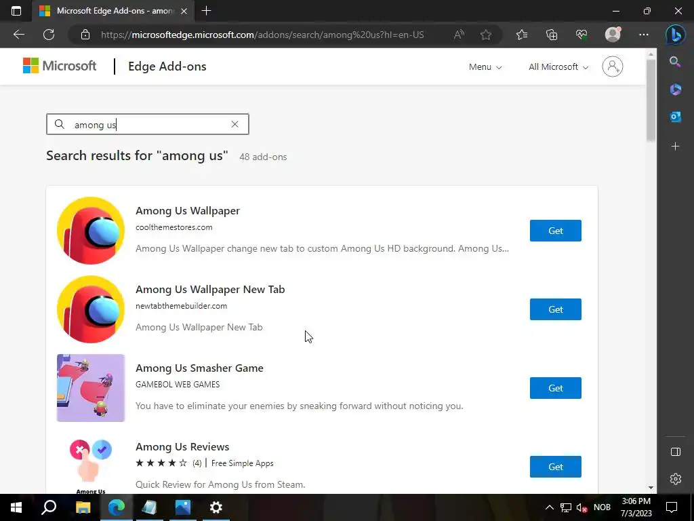The height and width of the screenshot is (521, 694).
Task: Get the Among Us Smasher Game
Action: pos(556,388)
